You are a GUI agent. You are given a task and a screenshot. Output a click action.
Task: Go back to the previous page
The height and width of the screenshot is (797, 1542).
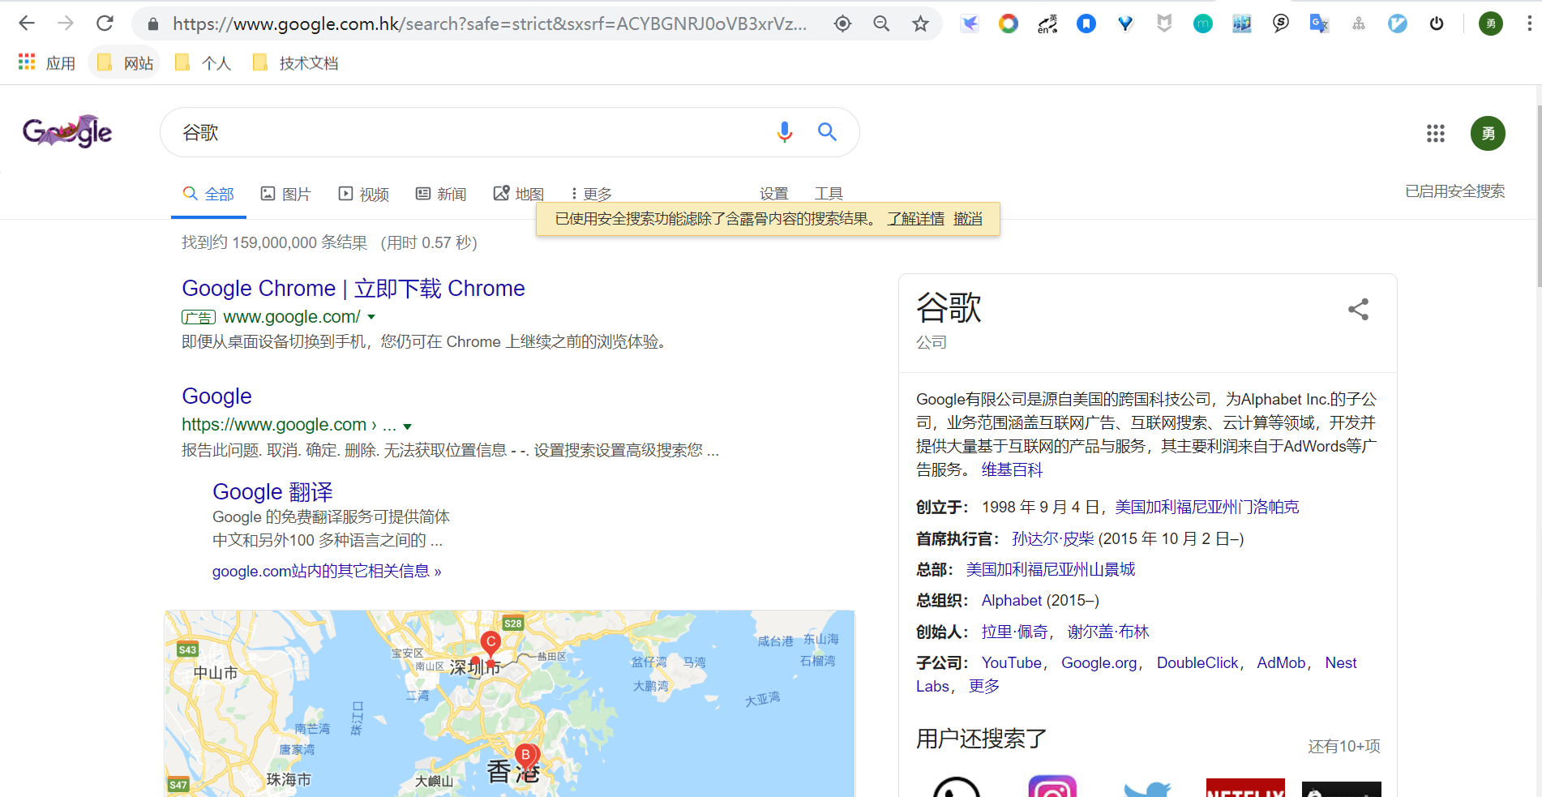(x=27, y=24)
